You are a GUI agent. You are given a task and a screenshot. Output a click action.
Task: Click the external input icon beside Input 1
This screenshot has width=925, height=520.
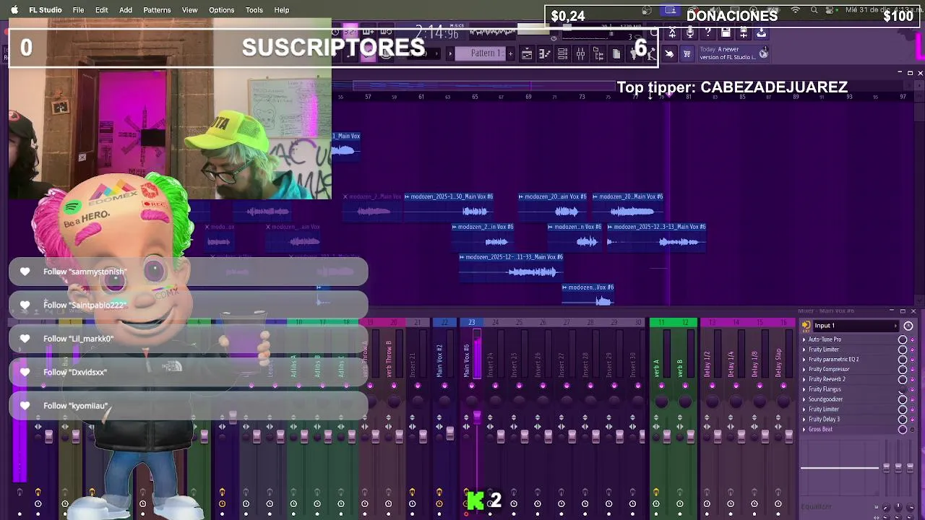pos(806,326)
